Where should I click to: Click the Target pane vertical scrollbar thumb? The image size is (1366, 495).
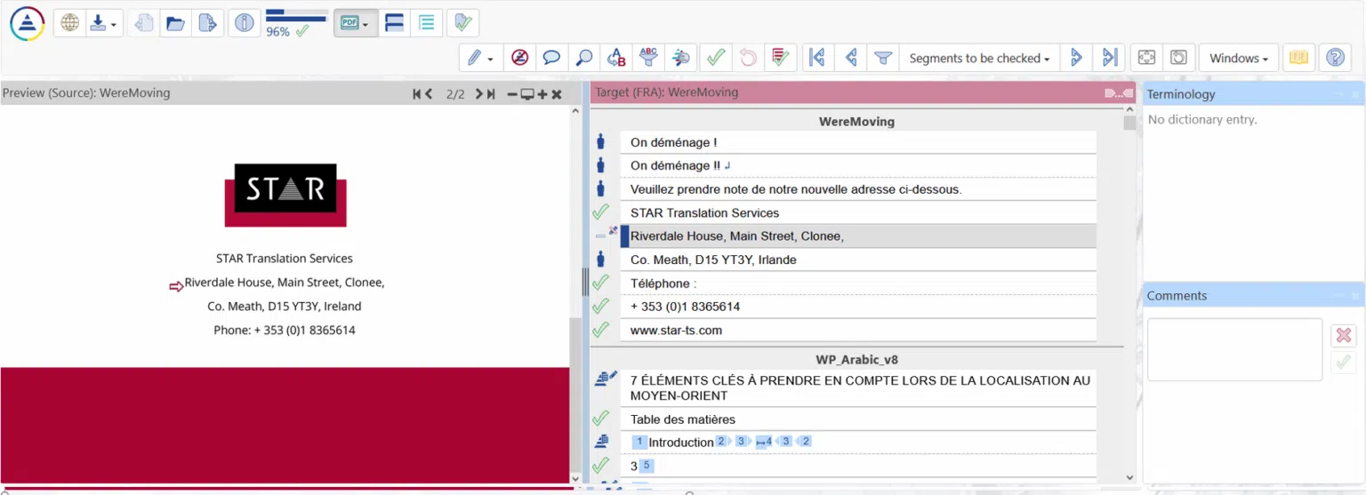click(x=1129, y=123)
